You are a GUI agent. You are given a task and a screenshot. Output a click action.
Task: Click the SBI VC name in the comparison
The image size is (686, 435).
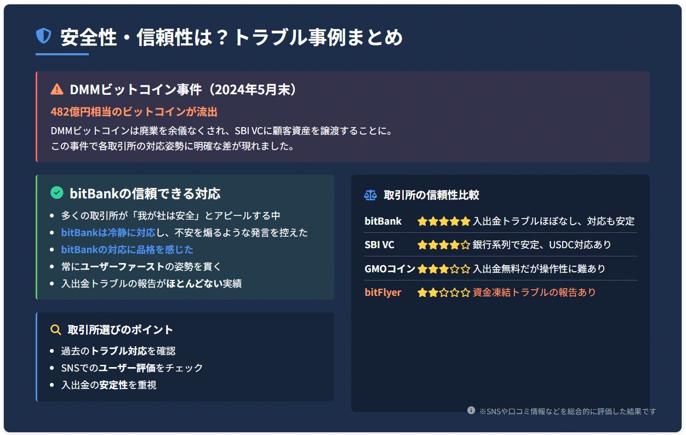point(380,245)
